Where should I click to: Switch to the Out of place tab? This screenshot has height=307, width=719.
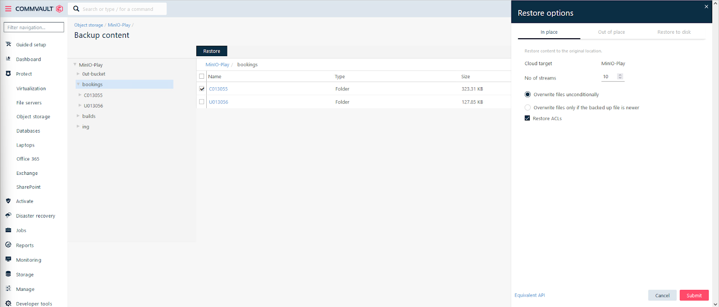[x=611, y=32]
